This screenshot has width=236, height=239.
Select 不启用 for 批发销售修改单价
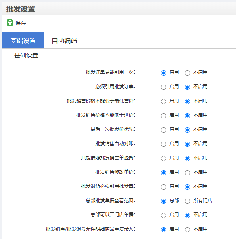[188, 173]
